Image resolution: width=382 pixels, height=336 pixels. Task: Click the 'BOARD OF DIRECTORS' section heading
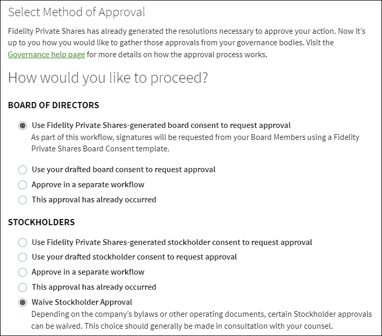(x=54, y=105)
